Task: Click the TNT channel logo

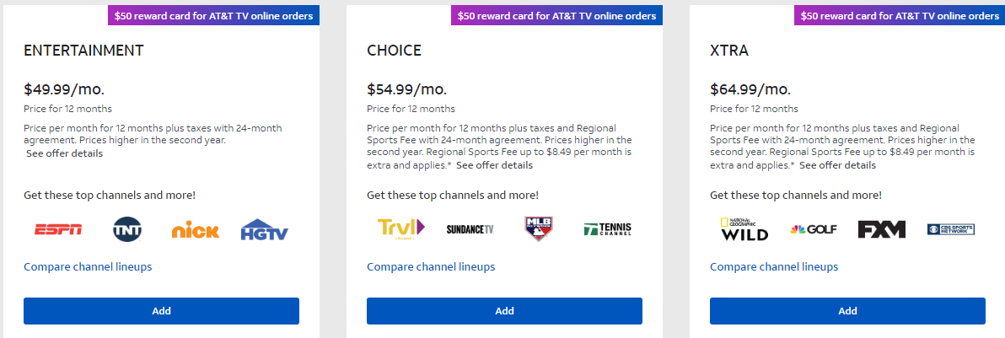Action: tap(129, 229)
